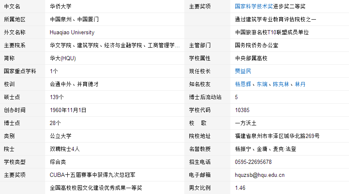Click the 主要院系 label

coord(15,46)
